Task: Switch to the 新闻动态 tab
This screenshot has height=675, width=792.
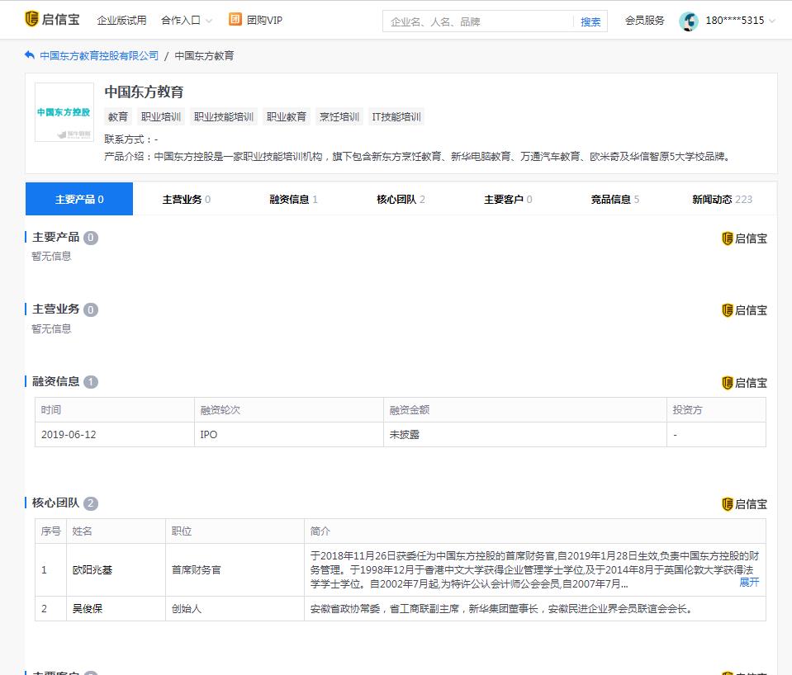Action: click(714, 199)
